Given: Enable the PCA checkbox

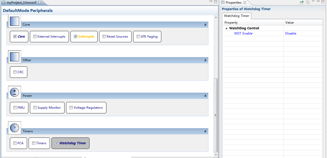Looking at the screenshot, I should point(15,143).
